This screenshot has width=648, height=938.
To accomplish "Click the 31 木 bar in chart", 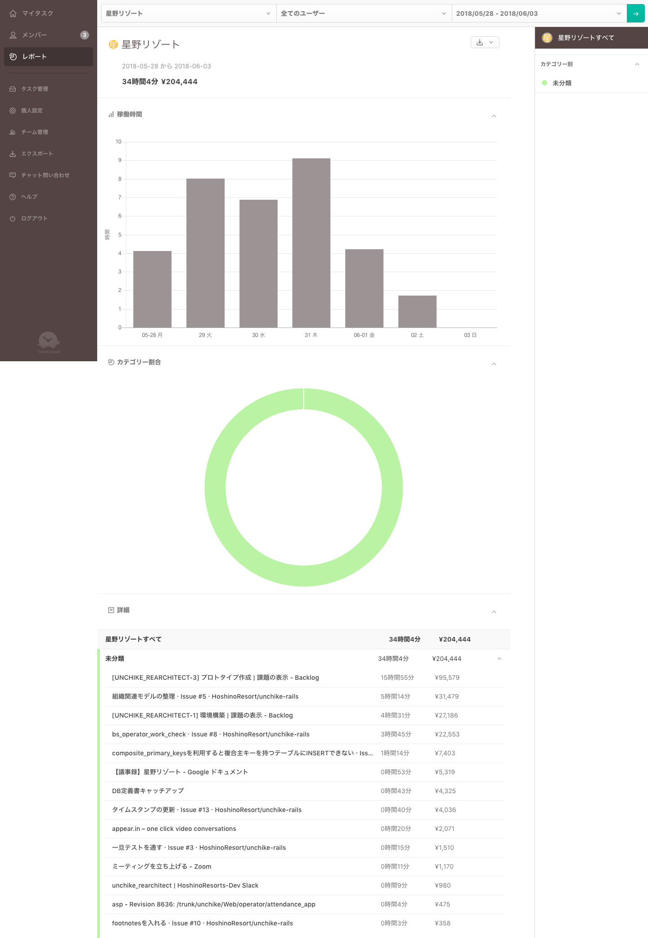I will point(311,243).
